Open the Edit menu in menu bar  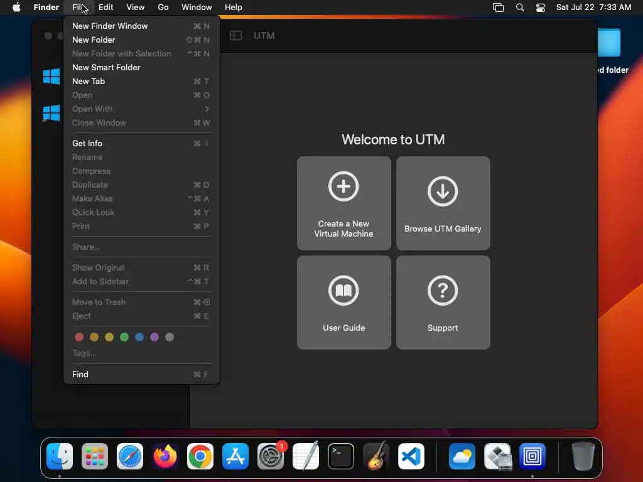tap(105, 8)
